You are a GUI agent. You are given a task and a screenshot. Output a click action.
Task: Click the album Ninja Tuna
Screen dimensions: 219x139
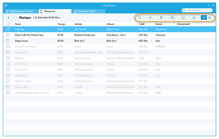click(113, 29)
